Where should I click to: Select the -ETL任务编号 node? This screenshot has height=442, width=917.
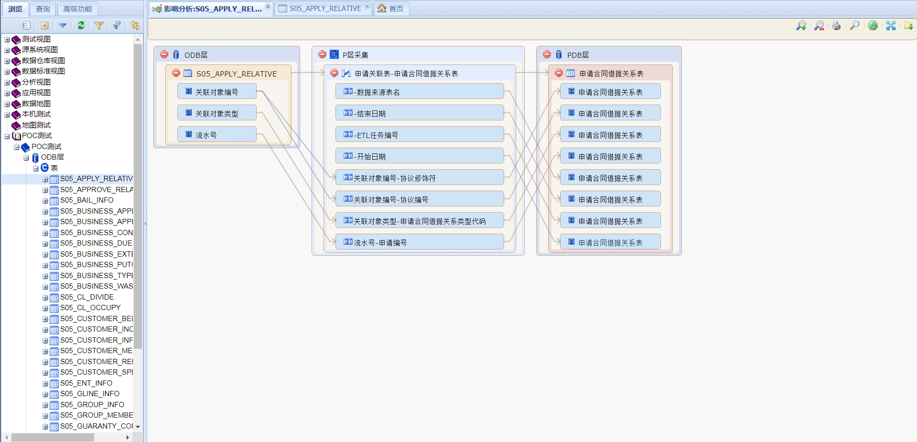[x=420, y=135]
